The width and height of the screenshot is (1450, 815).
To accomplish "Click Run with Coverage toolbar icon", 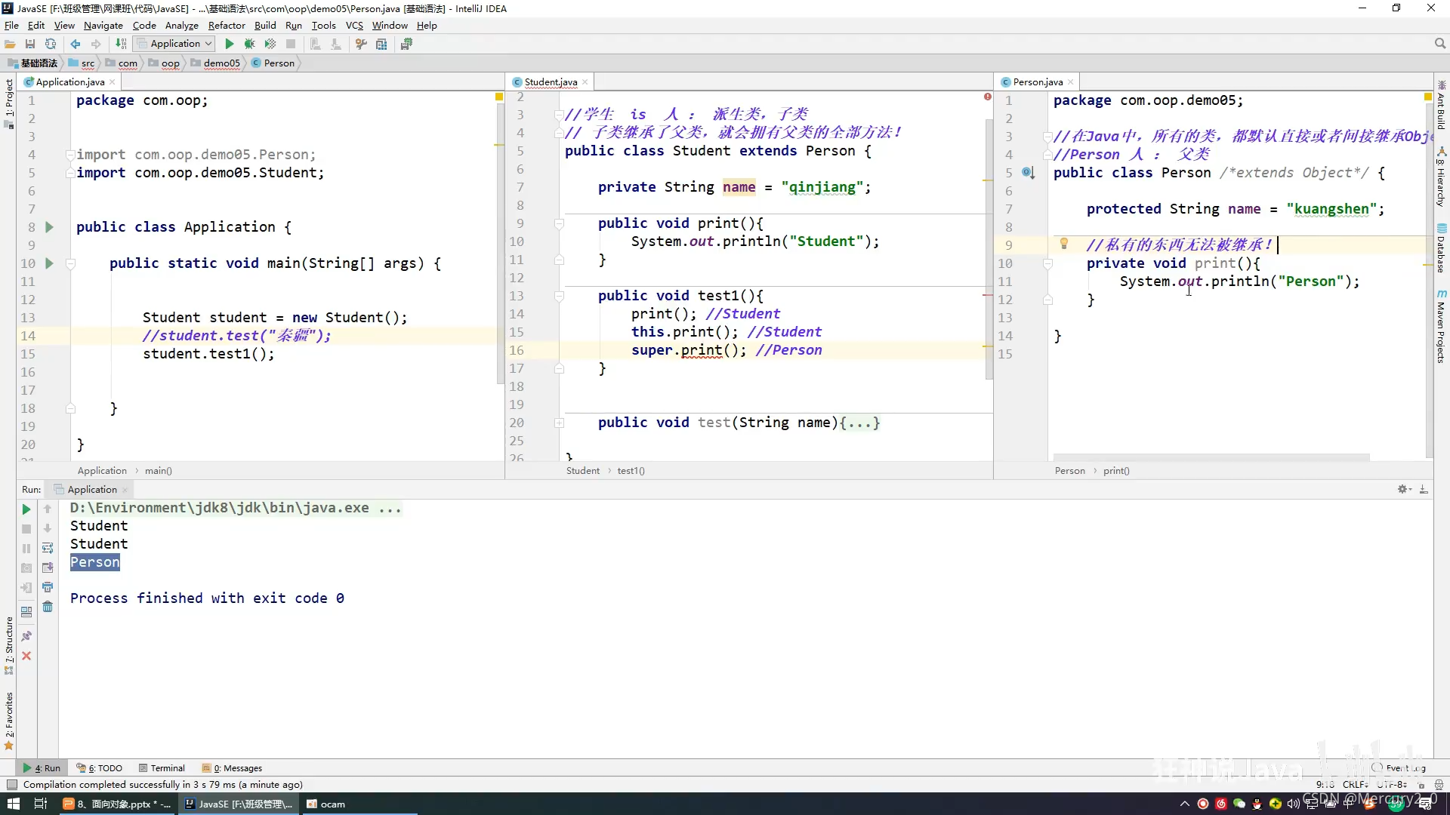I will (x=270, y=45).
